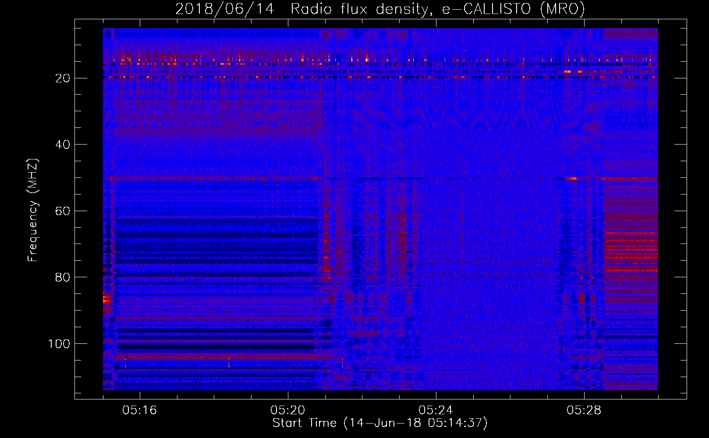
Task: Click the "Frequency (MHZ)" axis label
Action: (x=33, y=210)
